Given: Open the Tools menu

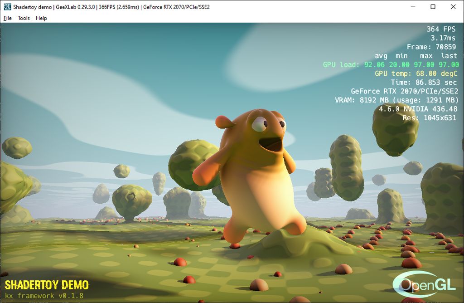Looking at the screenshot, I should [x=24, y=18].
